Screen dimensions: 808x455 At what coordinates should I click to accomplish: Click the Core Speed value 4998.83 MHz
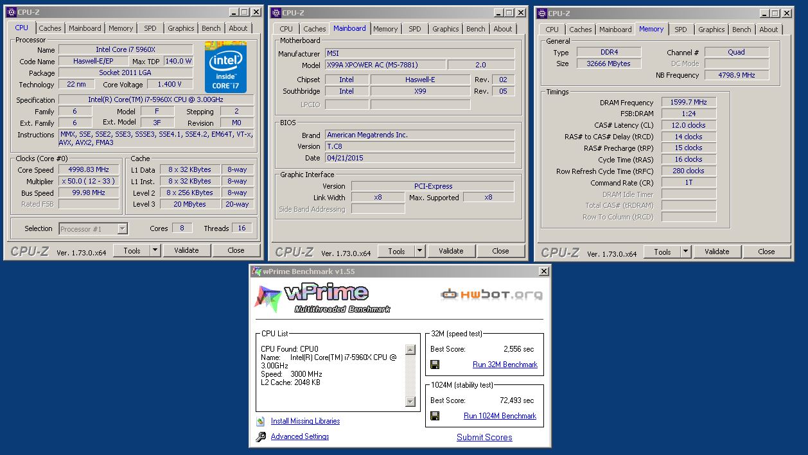point(89,169)
